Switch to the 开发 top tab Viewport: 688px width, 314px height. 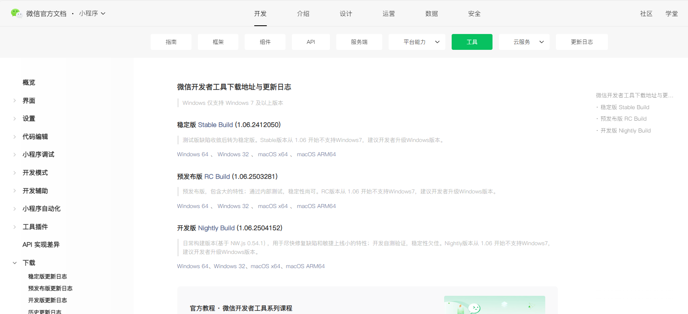[261, 13]
